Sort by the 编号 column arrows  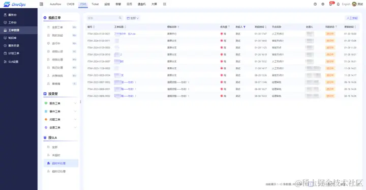pyautogui.click(x=94, y=27)
